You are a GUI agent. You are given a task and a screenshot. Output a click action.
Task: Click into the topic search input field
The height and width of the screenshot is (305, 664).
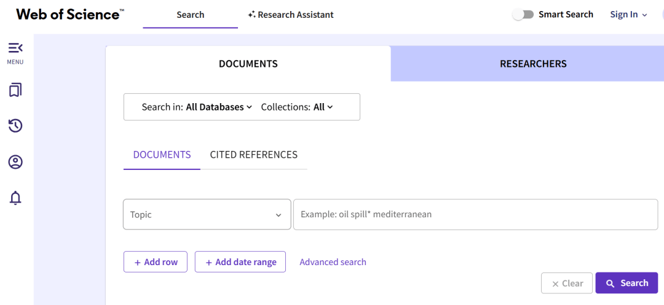(475, 215)
